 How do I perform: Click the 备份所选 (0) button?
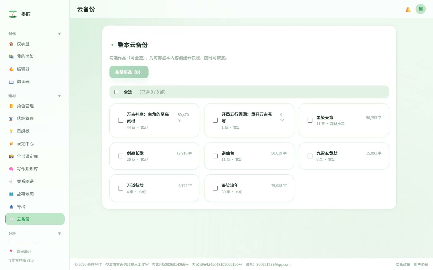coord(129,72)
